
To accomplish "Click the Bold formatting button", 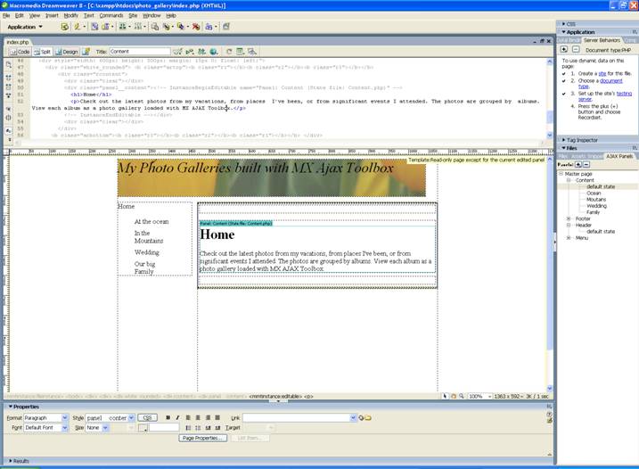I will click(x=168, y=417).
